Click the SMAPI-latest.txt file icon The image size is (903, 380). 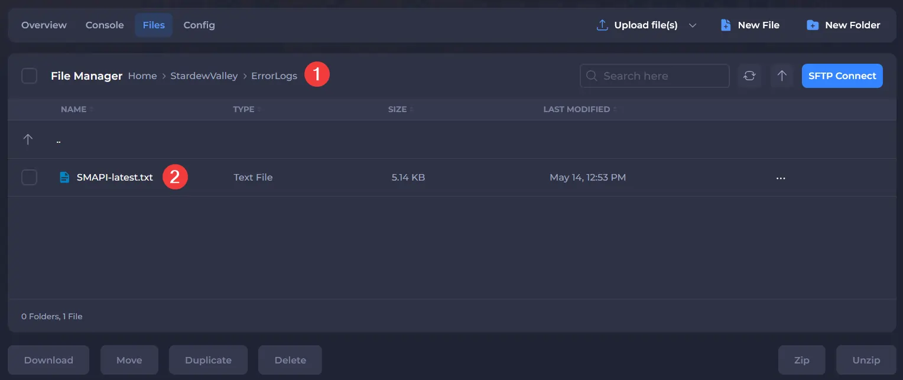(64, 178)
